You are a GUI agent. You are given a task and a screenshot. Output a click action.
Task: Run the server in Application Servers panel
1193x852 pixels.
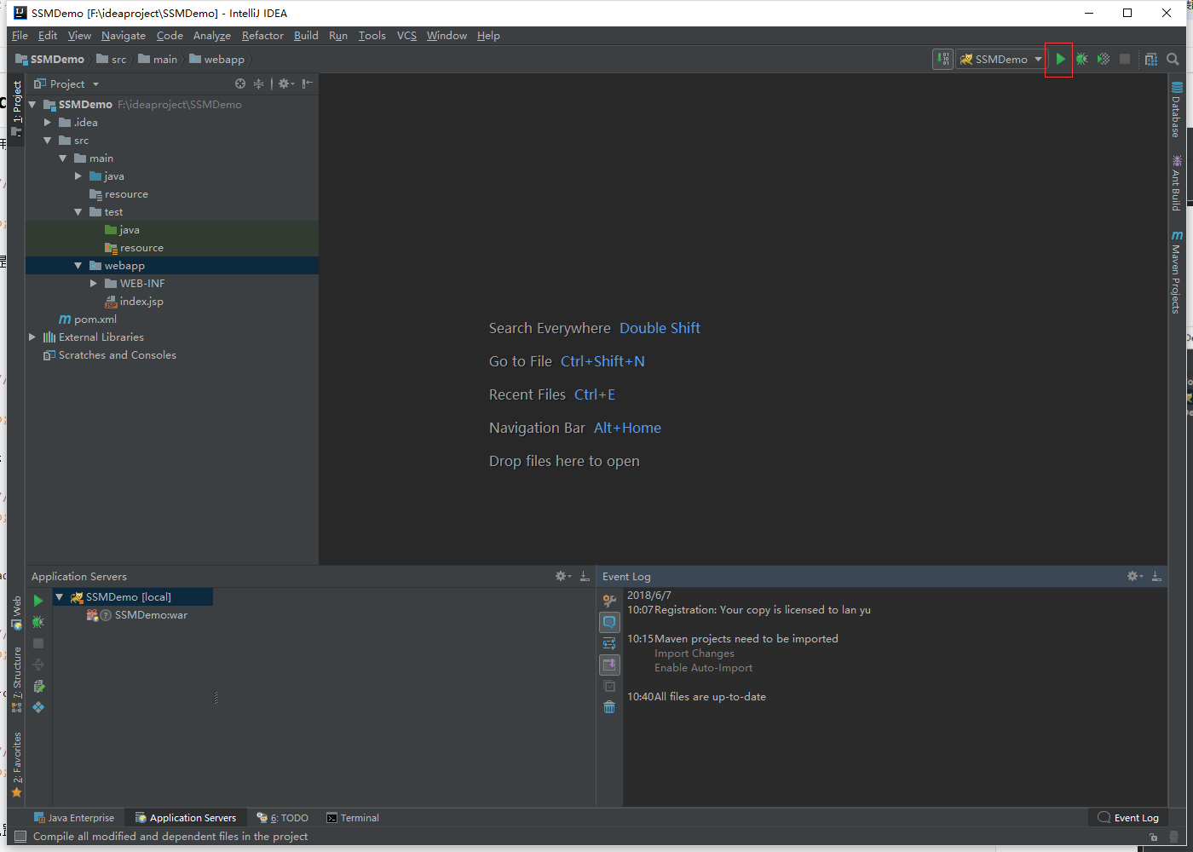click(x=37, y=601)
